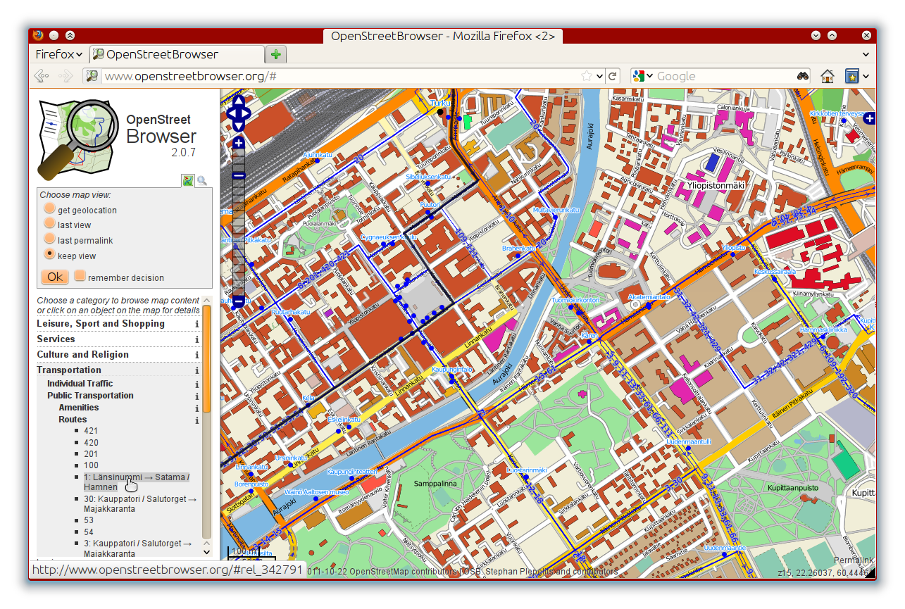Select the 'last view' radio option
905x609 pixels.
tap(49, 224)
